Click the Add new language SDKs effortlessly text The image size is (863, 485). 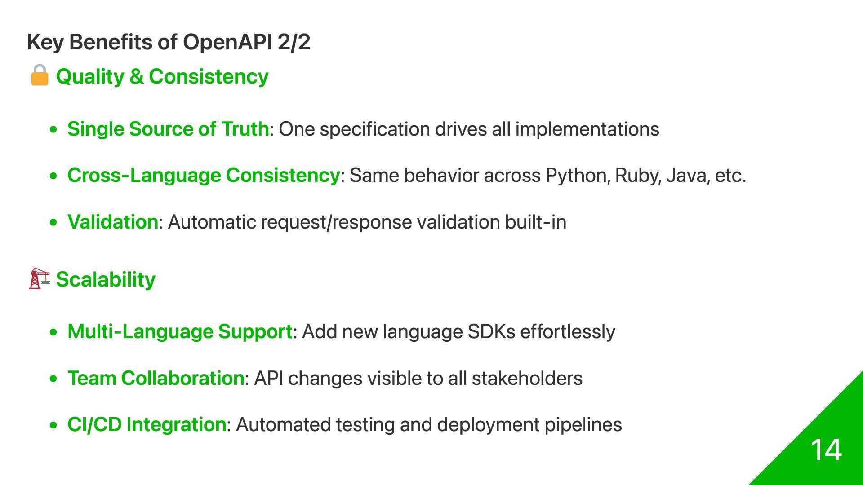point(458,332)
